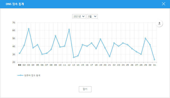Click the x-axis label 24
170x98 pixels.
123,65
